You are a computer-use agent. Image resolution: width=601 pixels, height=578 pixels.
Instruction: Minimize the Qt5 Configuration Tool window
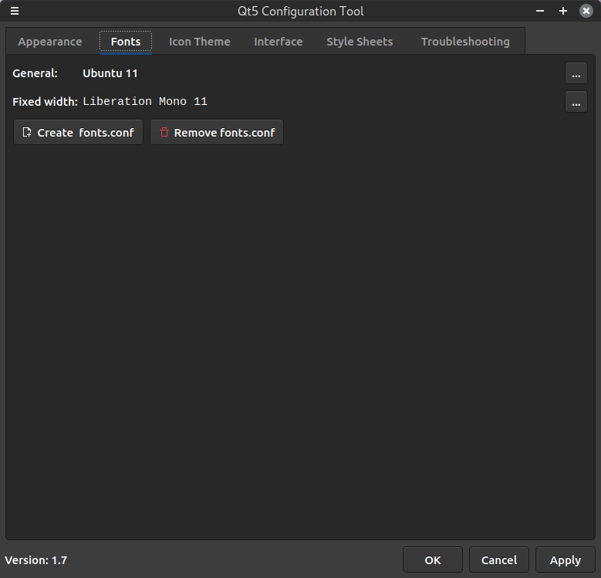[541, 12]
